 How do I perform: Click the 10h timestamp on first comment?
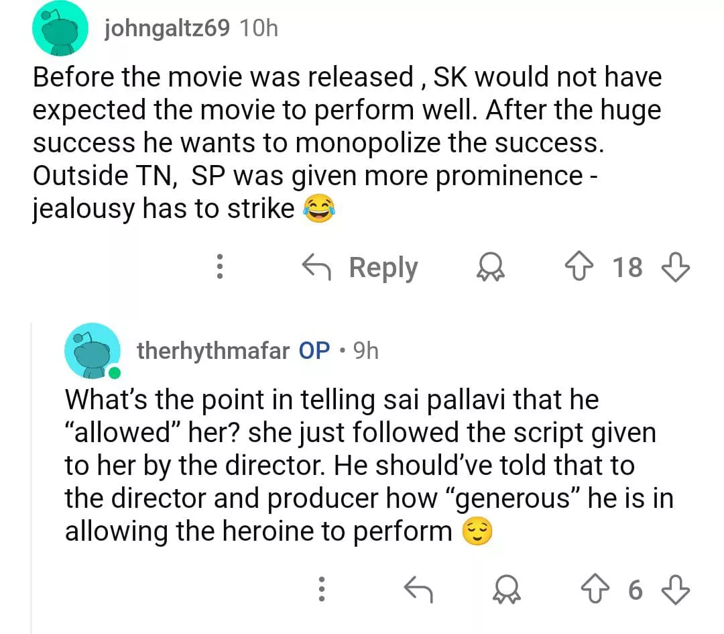coord(258,28)
